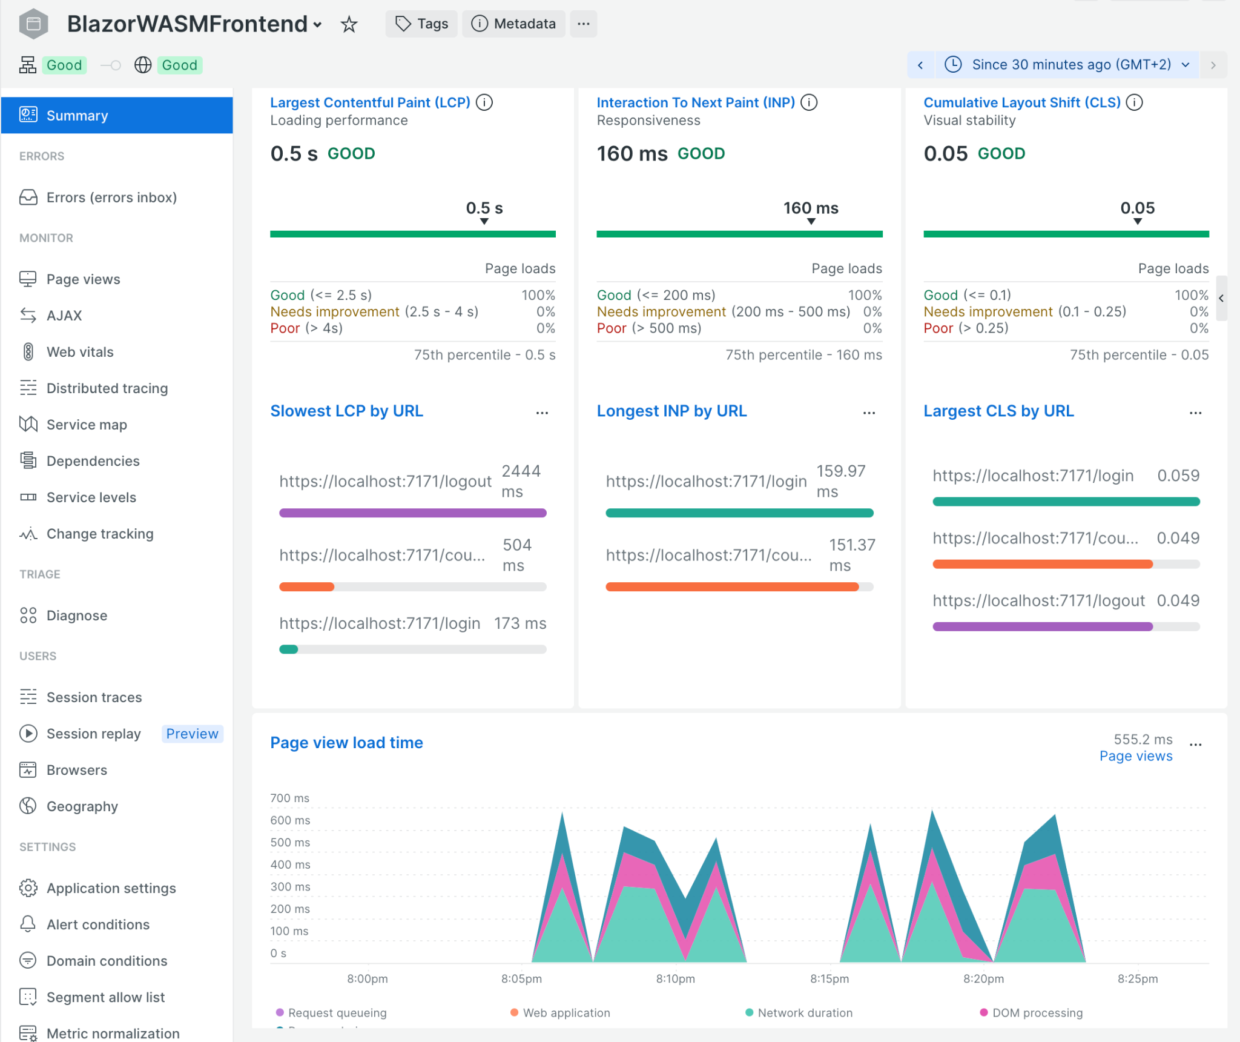The width and height of the screenshot is (1240, 1042).
Task: Click the entity hexagon icon beside title
Action: [33, 24]
